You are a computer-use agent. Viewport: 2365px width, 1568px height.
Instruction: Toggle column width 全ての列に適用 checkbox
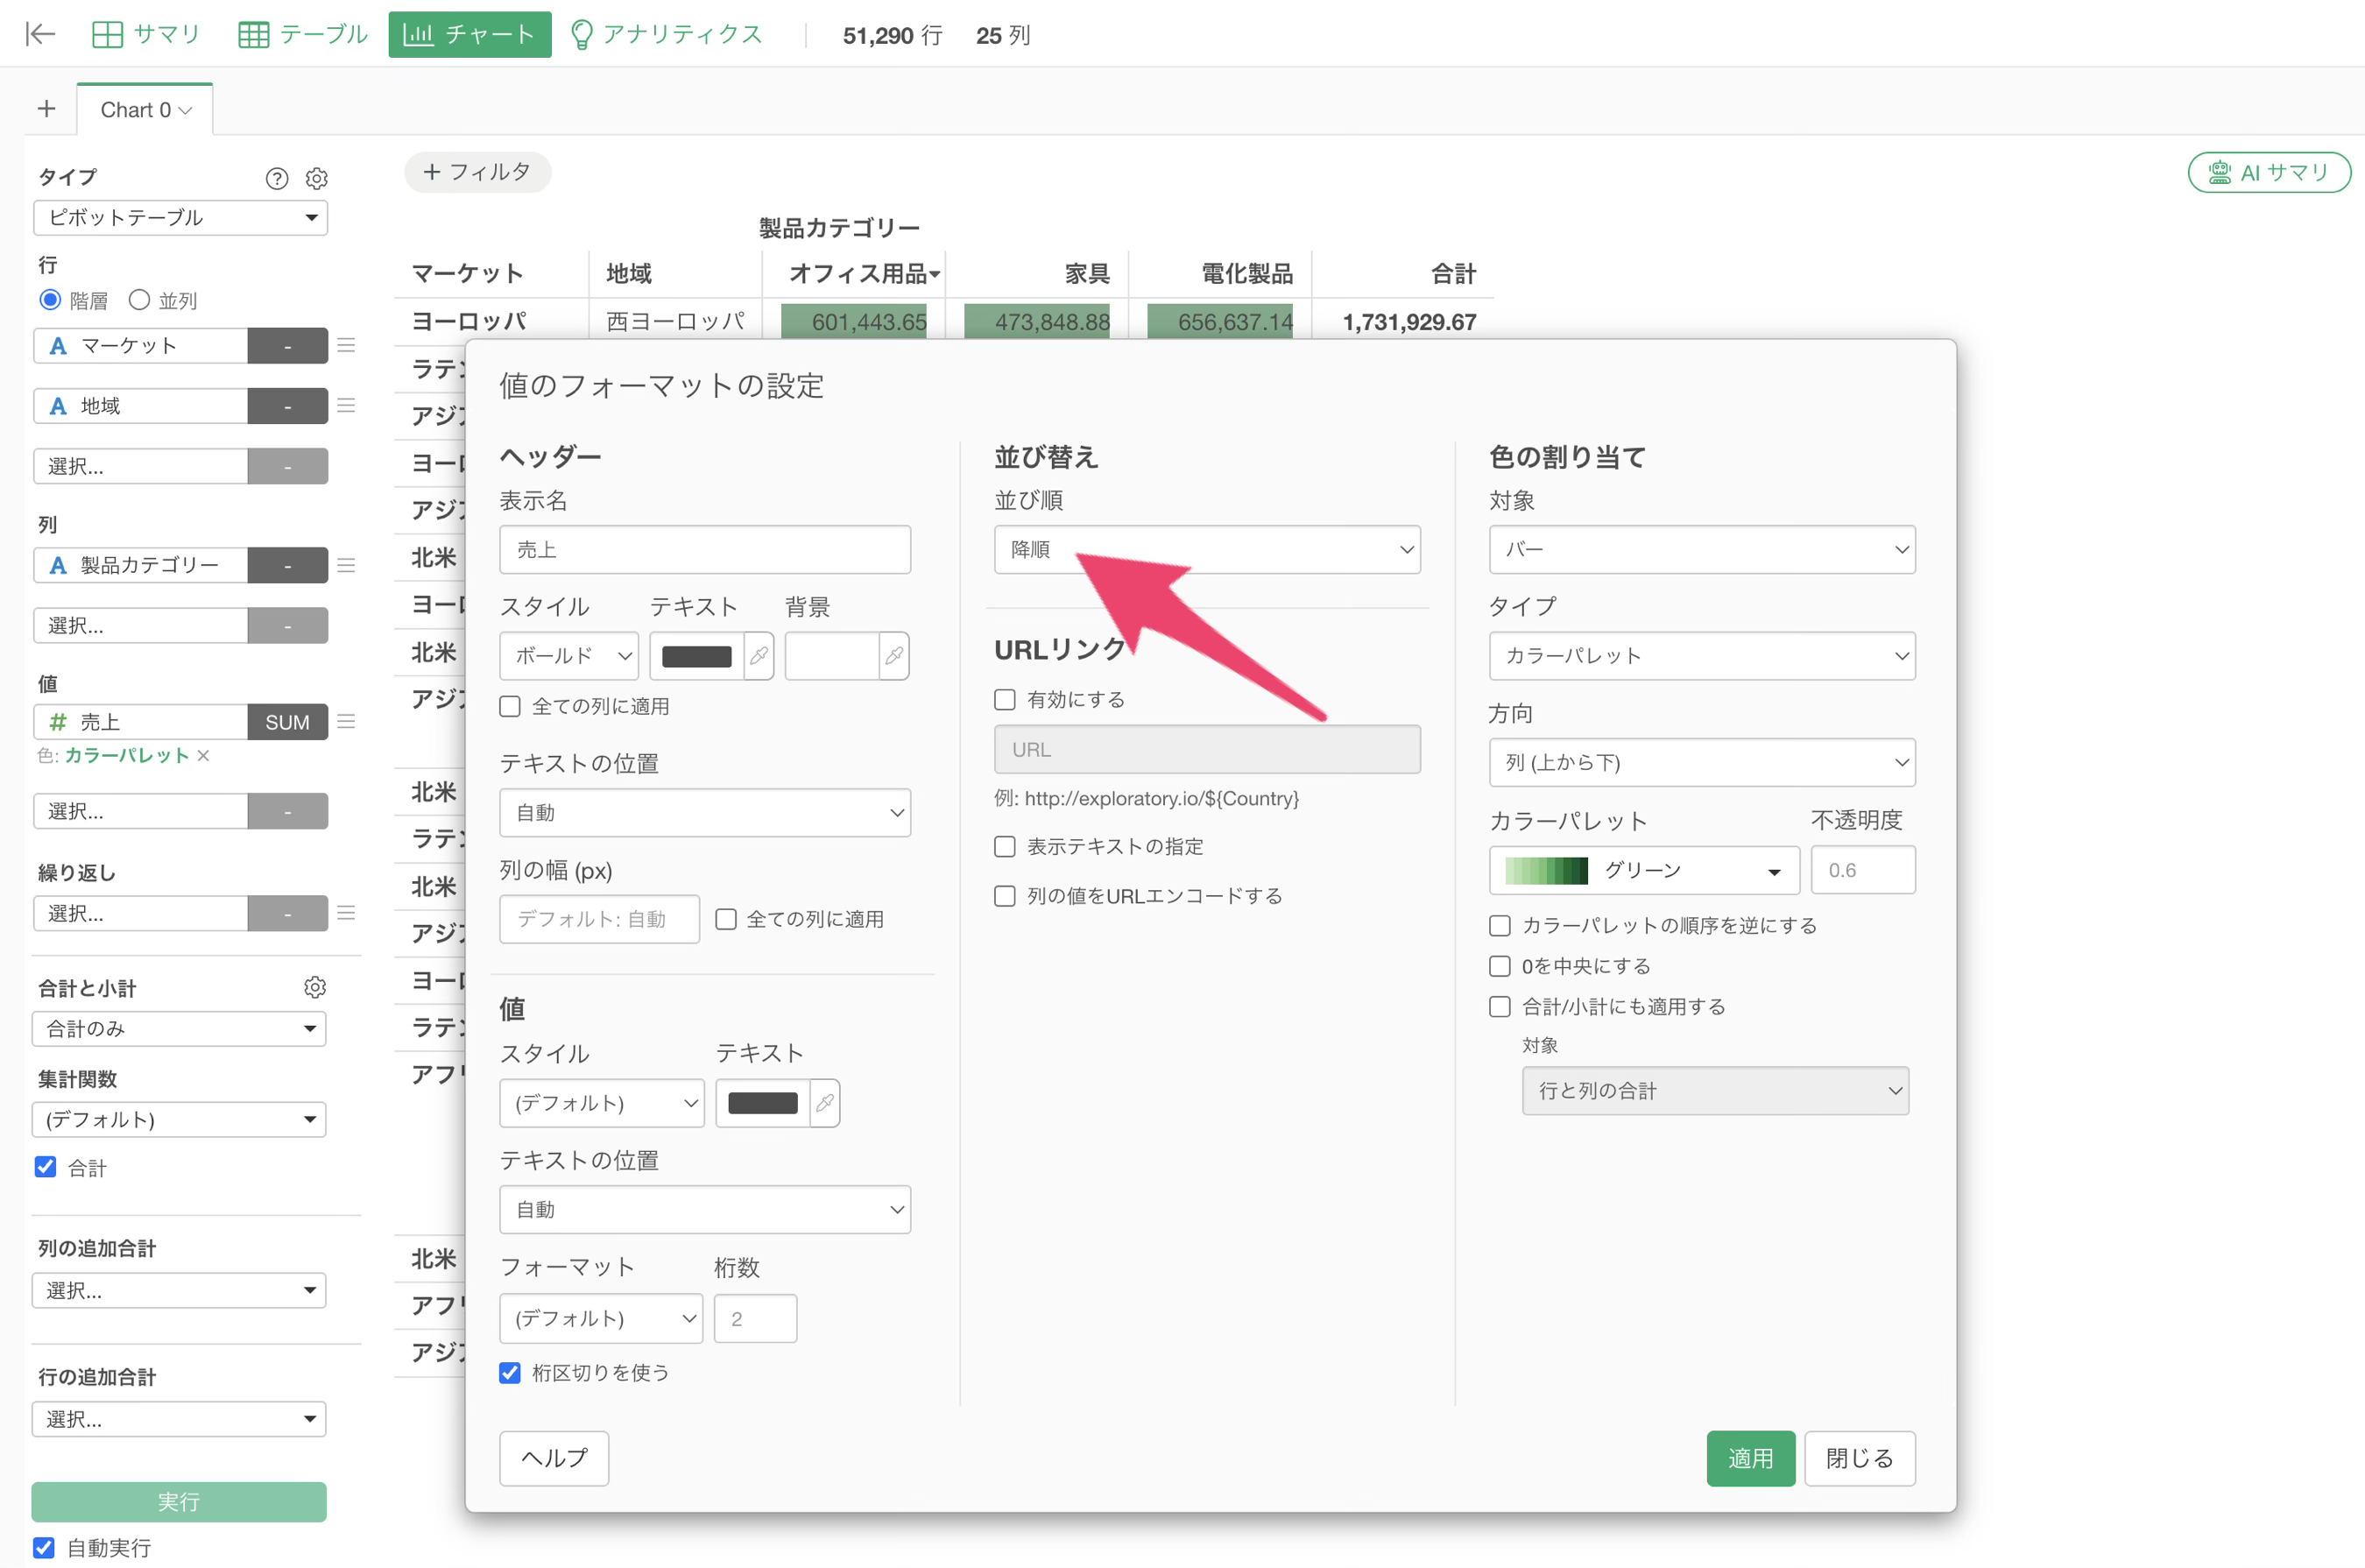point(726,919)
